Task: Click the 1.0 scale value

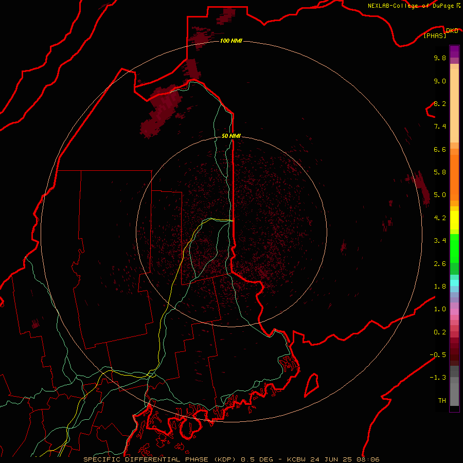Action: point(440,309)
